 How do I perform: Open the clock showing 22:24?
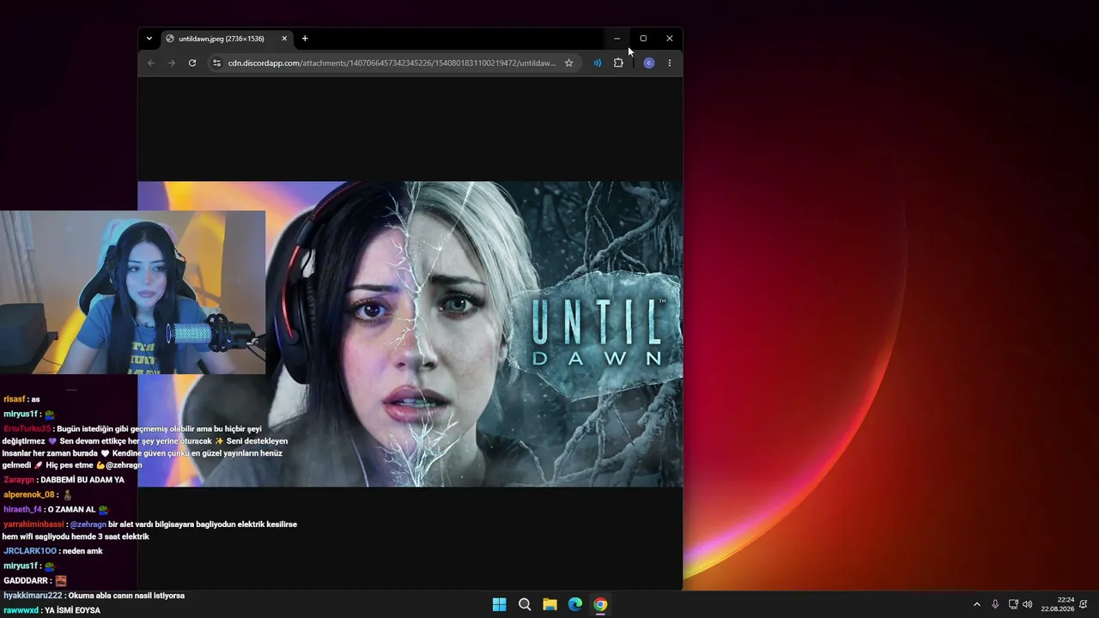tap(1058, 604)
